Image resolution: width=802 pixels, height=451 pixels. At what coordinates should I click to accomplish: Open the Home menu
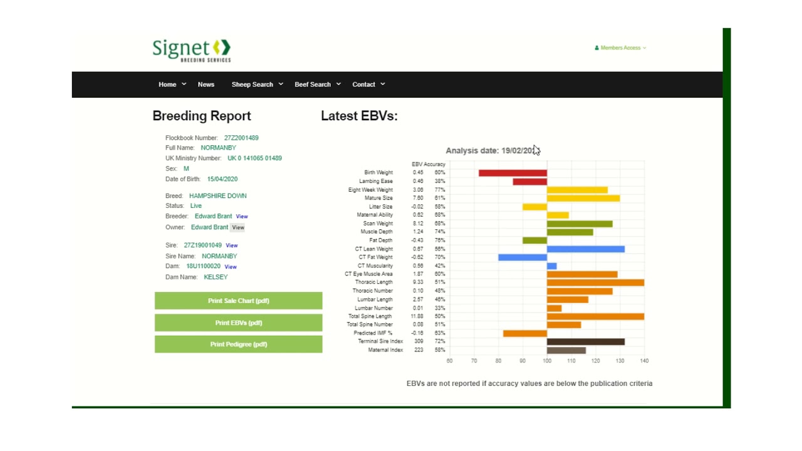167,85
